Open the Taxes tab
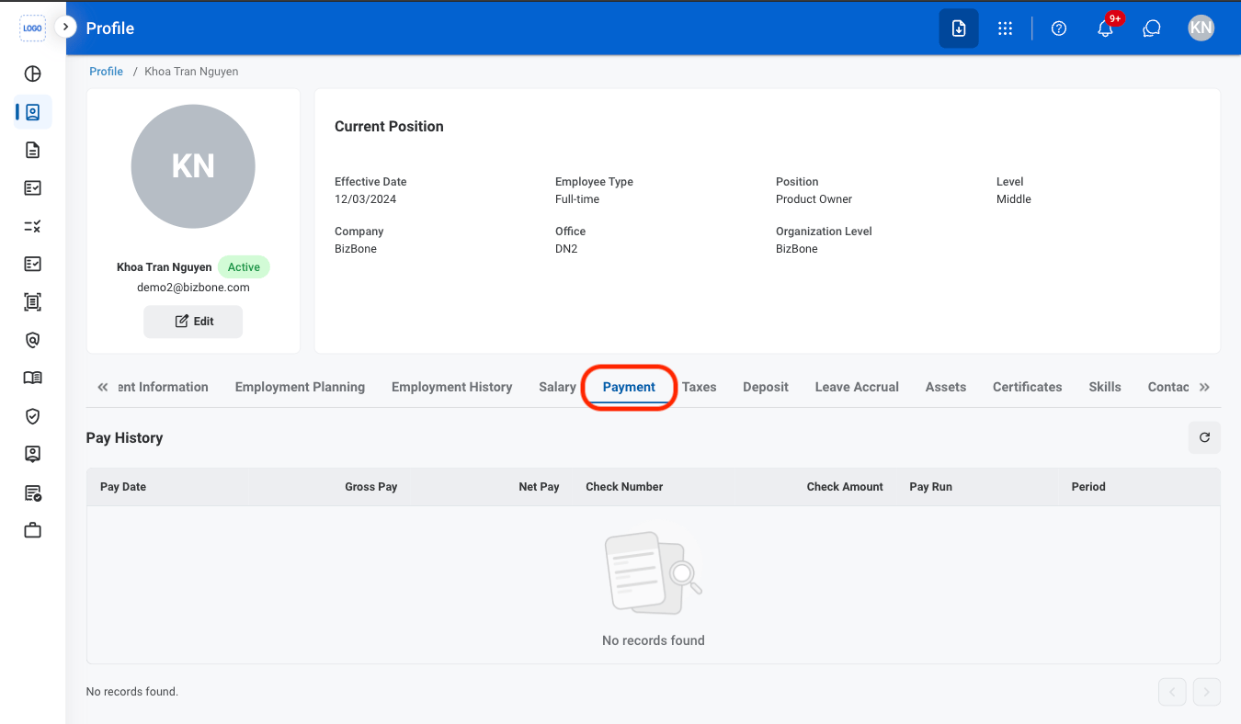Screen dimensions: 1241x724 click(699, 387)
